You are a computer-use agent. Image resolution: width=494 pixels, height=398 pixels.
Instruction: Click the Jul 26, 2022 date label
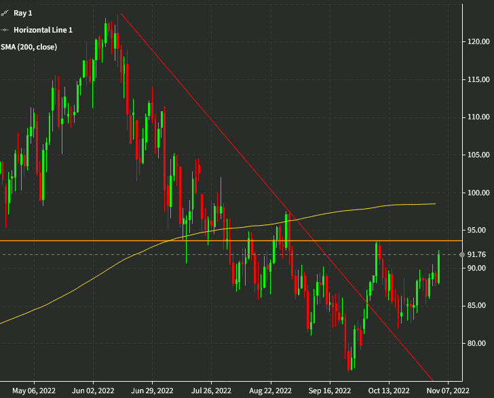click(x=211, y=391)
